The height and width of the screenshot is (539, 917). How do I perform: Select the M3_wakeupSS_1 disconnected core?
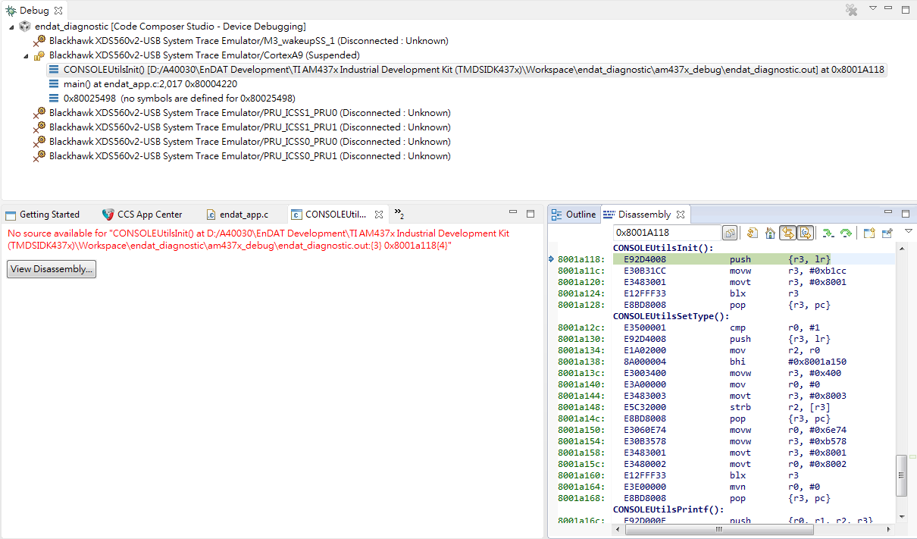249,41
